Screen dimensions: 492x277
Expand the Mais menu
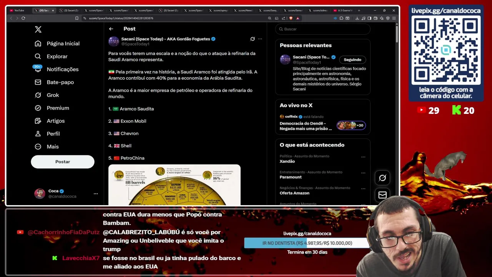(47, 147)
